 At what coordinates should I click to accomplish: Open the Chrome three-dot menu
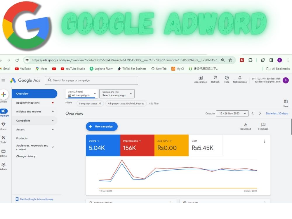(288, 60)
